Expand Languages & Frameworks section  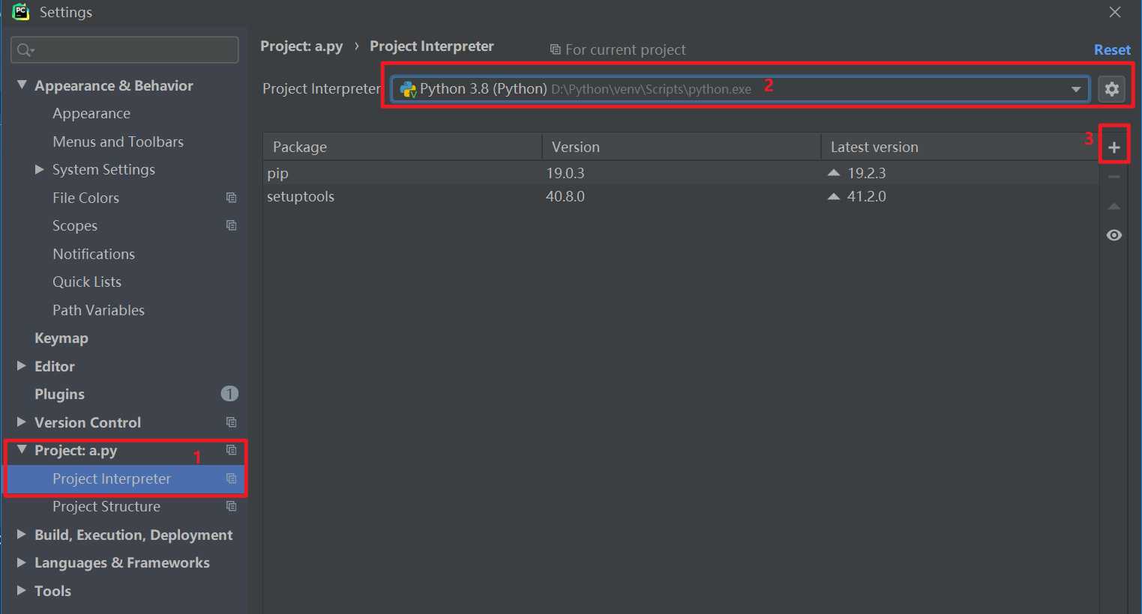(x=21, y=562)
